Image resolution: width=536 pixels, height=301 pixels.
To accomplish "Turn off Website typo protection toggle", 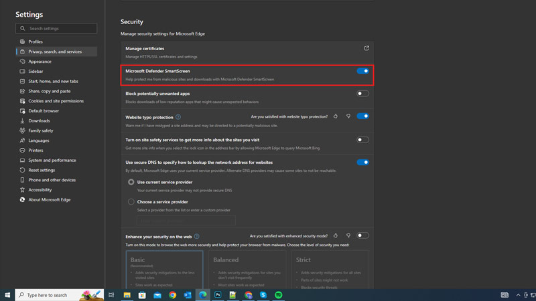I will (362, 116).
